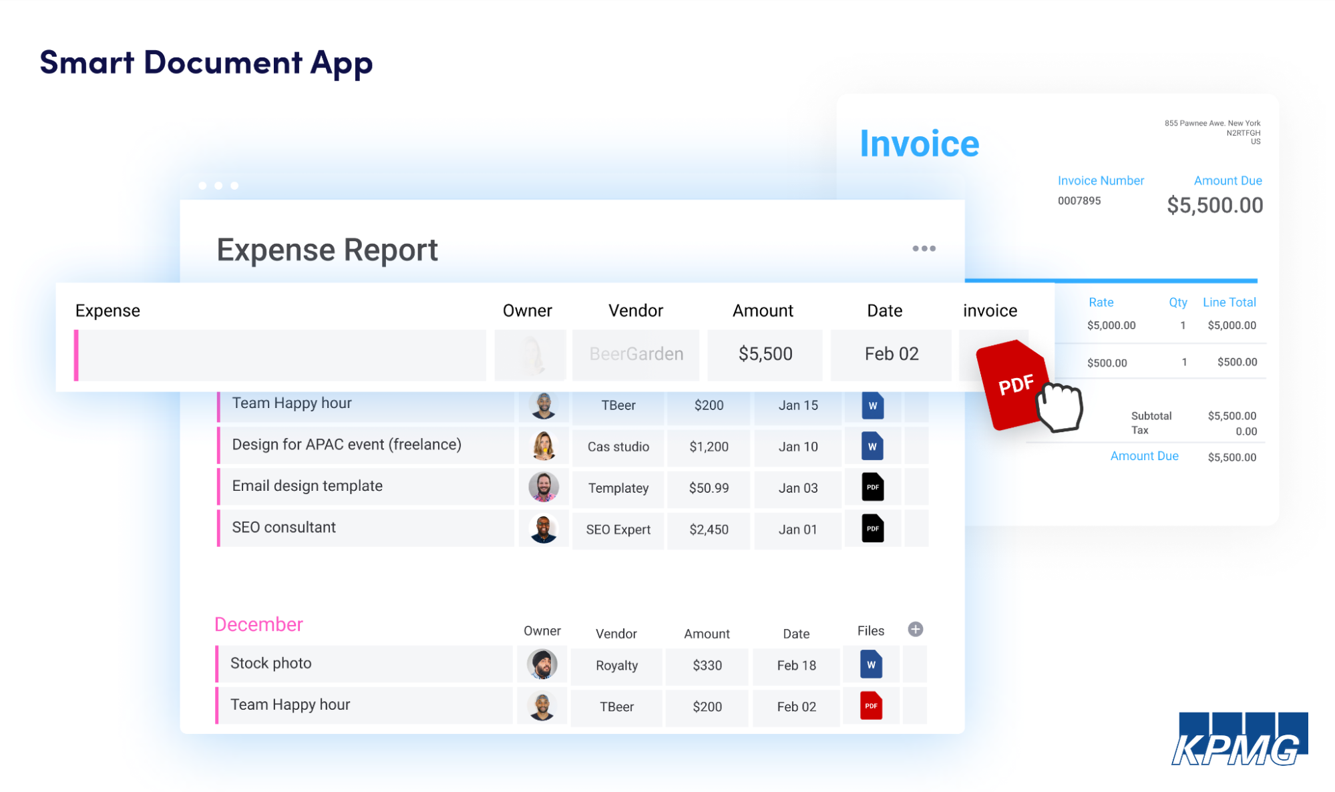The width and height of the screenshot is (1335, 792).
Task: Click Stock photo owner avatar
Action: 542,664
